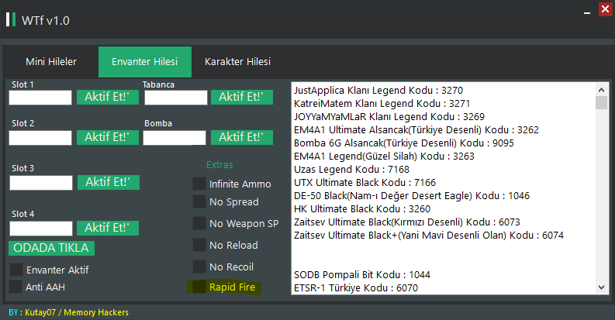Viewport: 615px width, 320px height.
Task: Click the Slot 3 input field
Action: click(41, 183)
